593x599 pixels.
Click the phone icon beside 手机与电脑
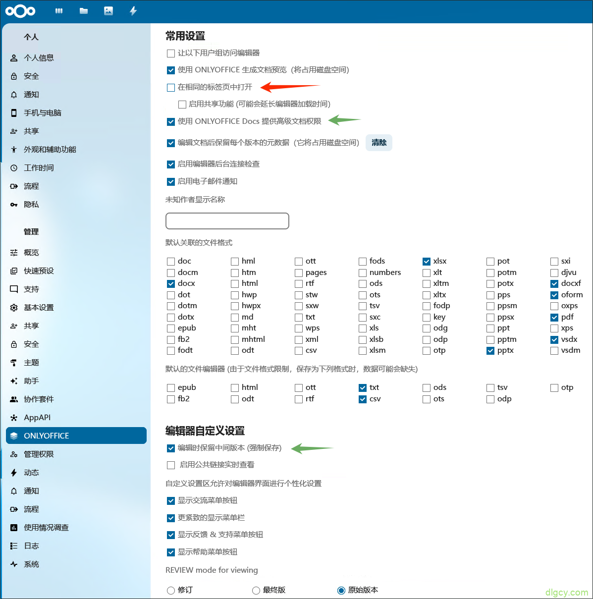pyautogui.click(x=14, y=113)
